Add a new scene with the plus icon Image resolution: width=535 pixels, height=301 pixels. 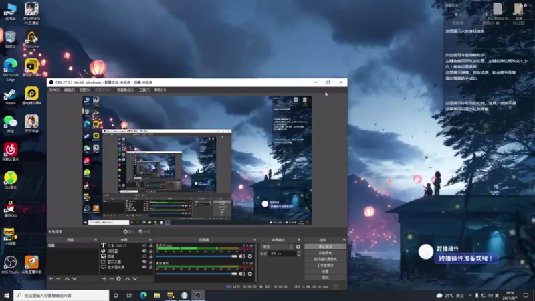(51, 279)
